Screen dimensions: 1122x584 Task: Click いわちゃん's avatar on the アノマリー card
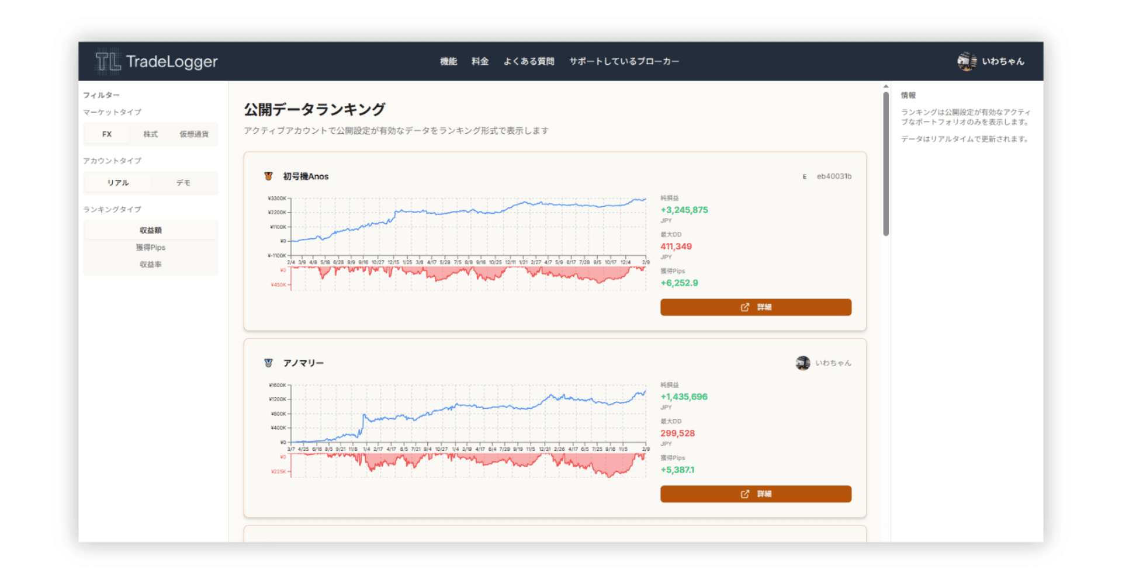coord(802,362)
